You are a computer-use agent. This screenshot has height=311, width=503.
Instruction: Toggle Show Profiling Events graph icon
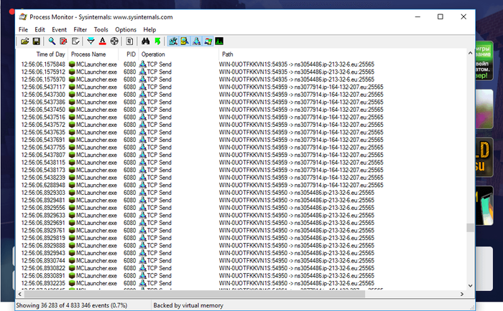coord(219,42)
